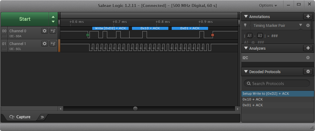Add a new analyzer with plus button
The image size is (315, 131).
308,48
